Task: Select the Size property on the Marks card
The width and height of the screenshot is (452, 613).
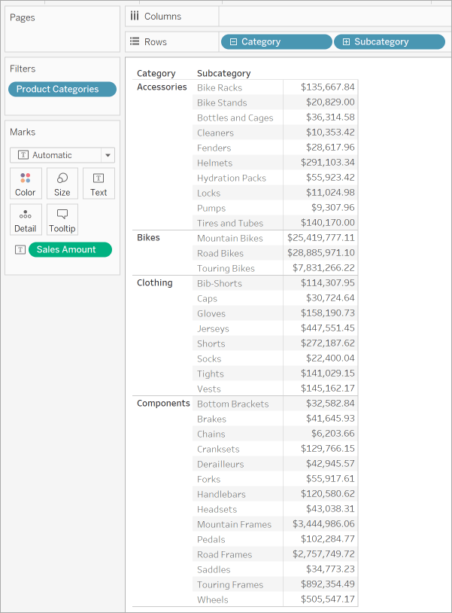Action: [x=62, y=183]
